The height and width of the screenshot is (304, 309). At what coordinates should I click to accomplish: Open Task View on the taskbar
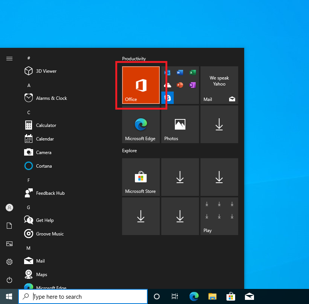click(174, 296)
